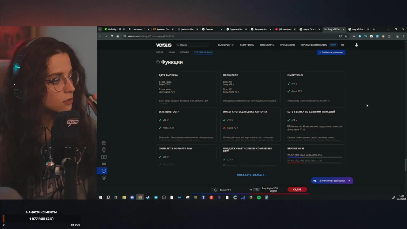The width and height of the screenshot is (407, 229).
Task: Switch to the ЦЕНЫ tab
Action: click(172, 52)
